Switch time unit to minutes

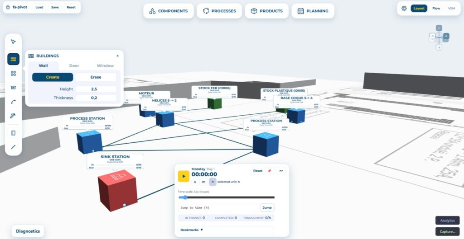click(203, 182)
